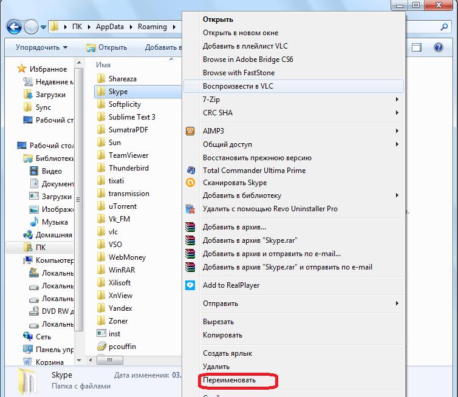Click the Revo Uninstaller Pro icon
This screenshot has height=397, width=458.
click(191, 209)
